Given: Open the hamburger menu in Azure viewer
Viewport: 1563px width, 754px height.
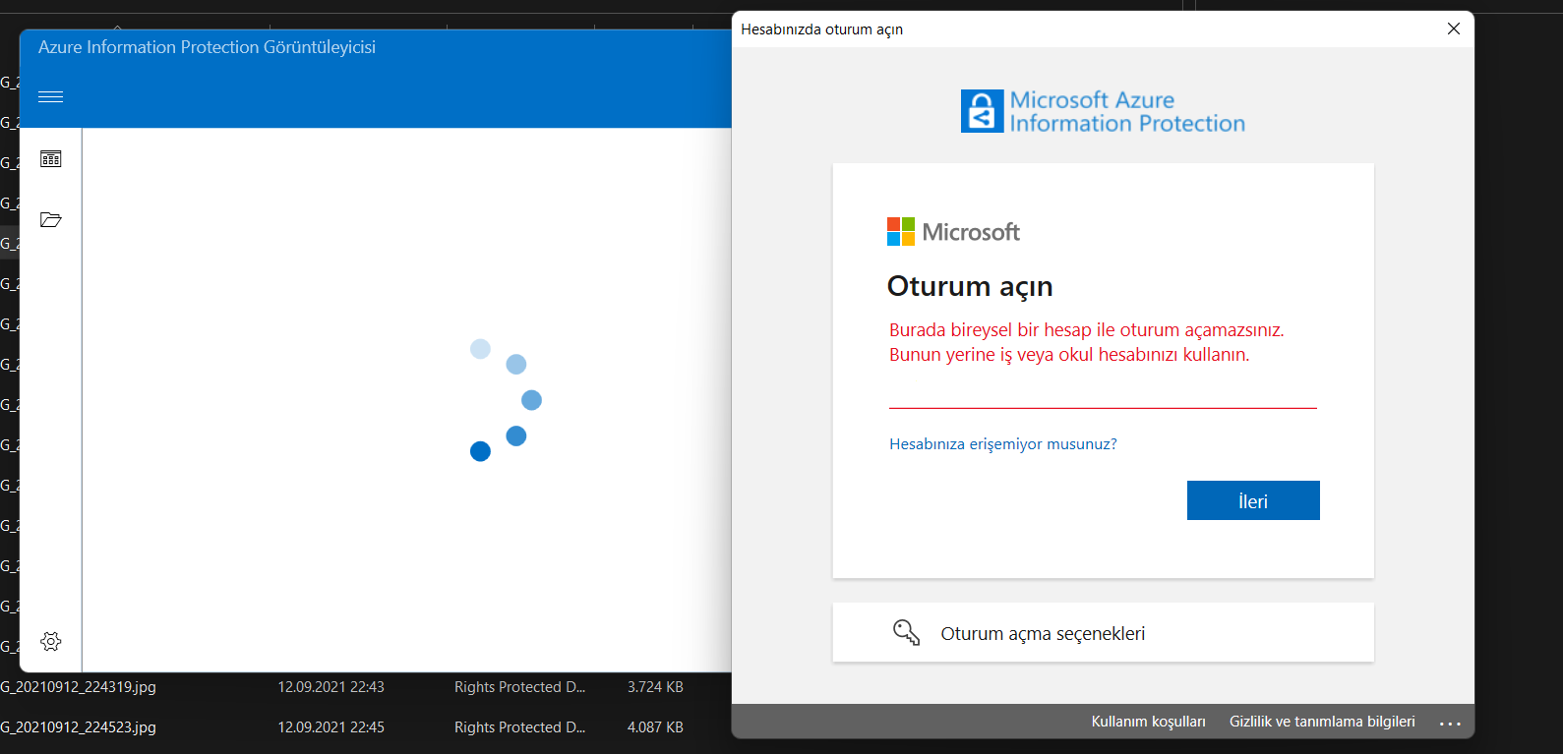Looking at the screenshot, I should 50,96.
